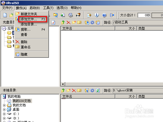The width and height of the screenshot is (163, 122).
Task: Sort local list by 文件名 column
Action: tap(88, 97)
